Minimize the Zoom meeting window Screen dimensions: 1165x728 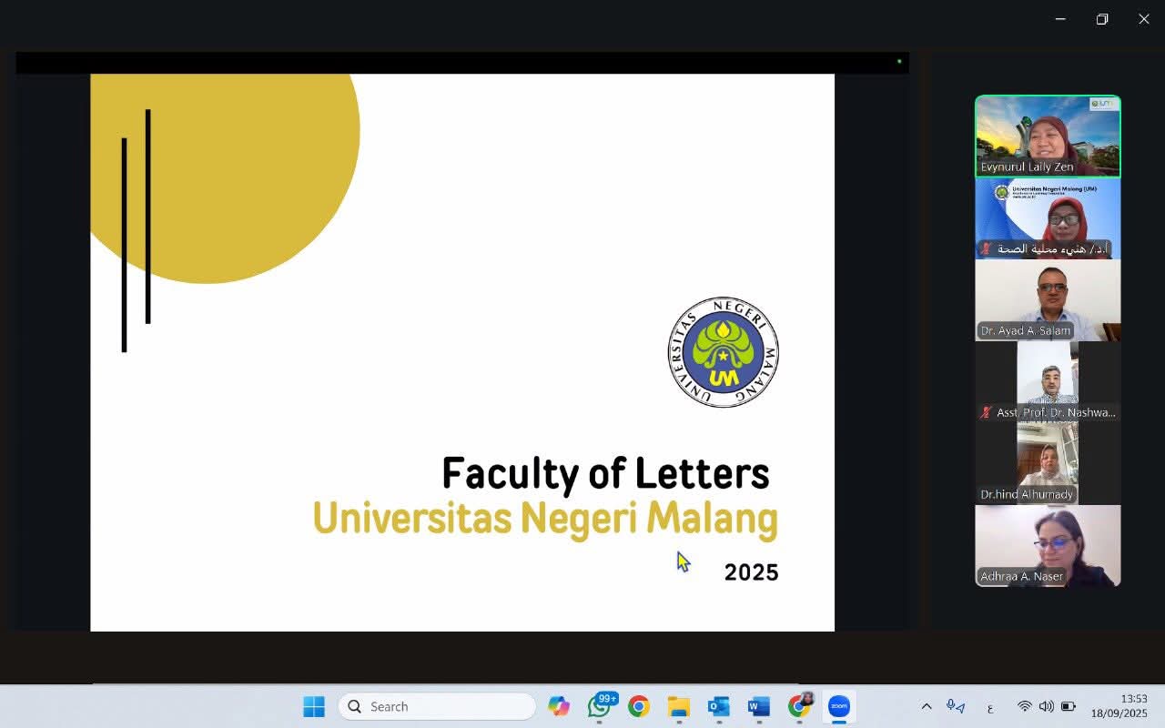click(x=1060, y=19)
